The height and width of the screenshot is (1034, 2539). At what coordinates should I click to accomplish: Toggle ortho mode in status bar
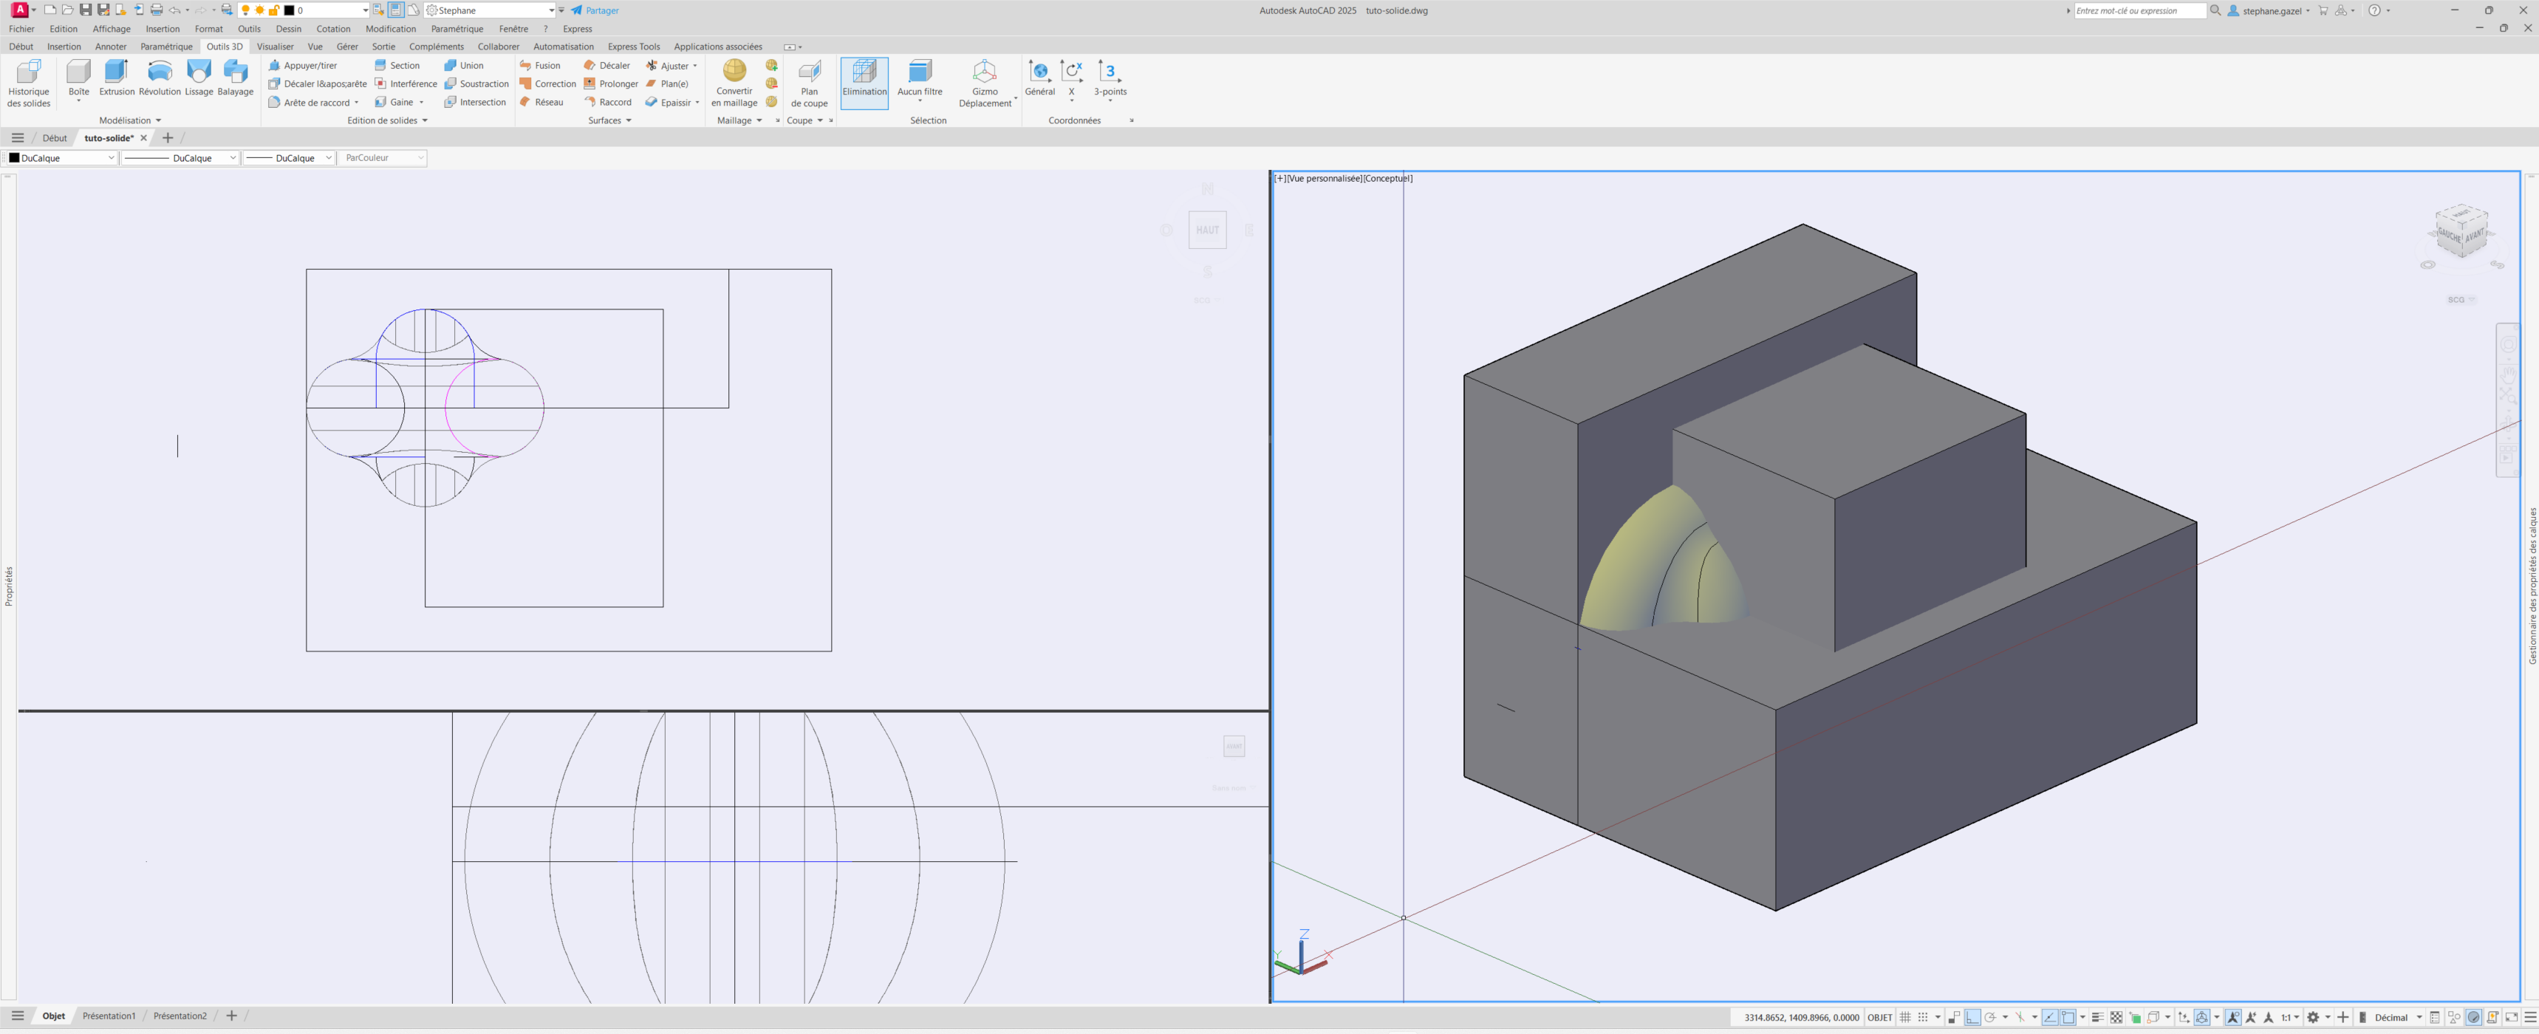point(1972,1017)
